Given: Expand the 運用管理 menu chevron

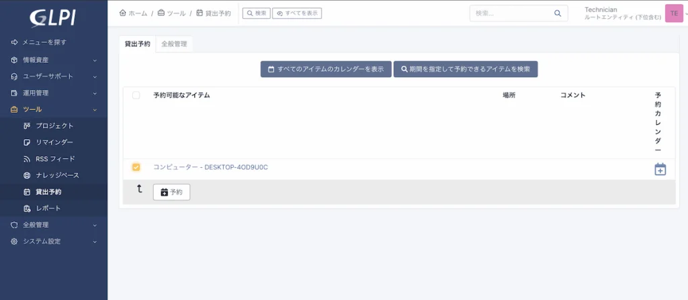Looking at the screenshot, I should 95,93.
